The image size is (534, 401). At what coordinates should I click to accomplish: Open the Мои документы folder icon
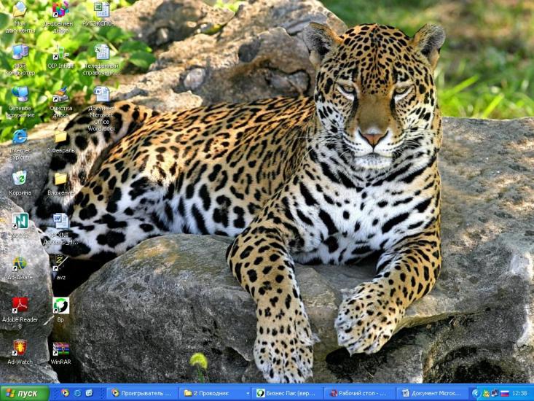(20, 10)
